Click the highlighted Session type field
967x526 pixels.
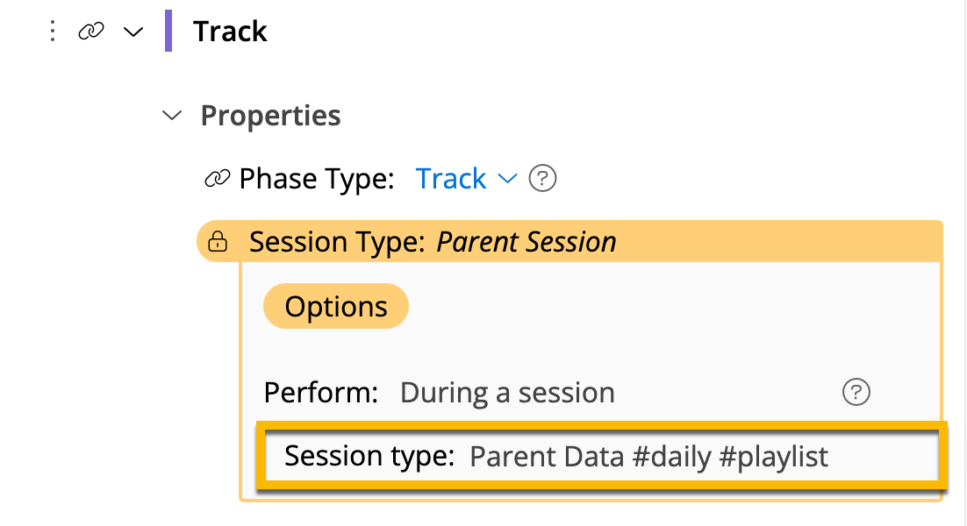[599, 456]
